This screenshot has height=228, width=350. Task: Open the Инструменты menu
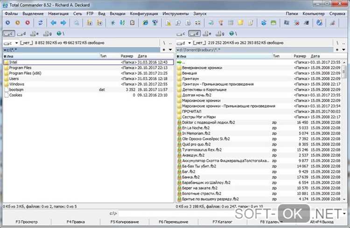[x=175, y=14]
